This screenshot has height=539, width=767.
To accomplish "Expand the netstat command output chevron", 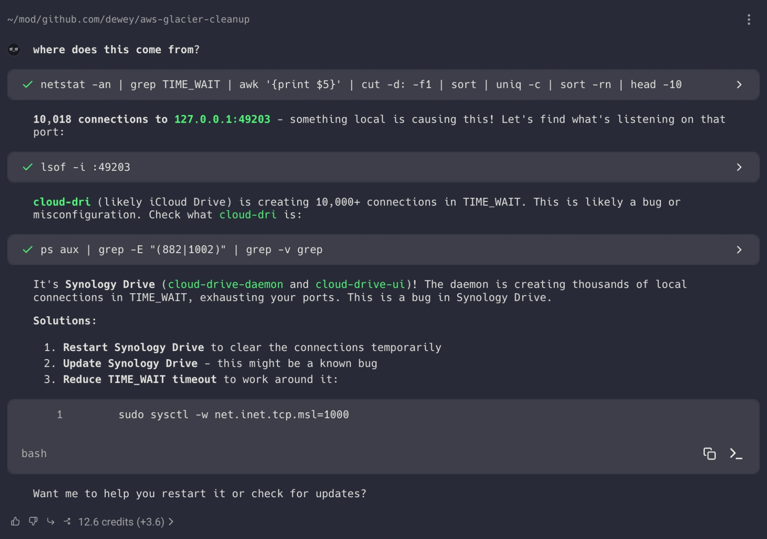I will (739, 85).
